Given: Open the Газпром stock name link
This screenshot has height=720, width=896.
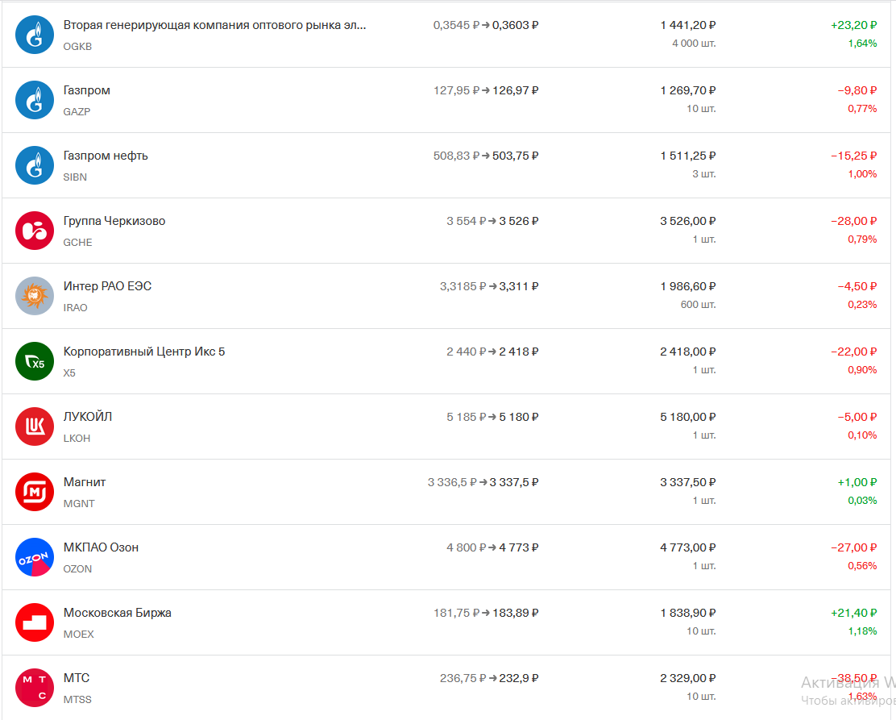Looking at the screenshot, I should point(87,90).
